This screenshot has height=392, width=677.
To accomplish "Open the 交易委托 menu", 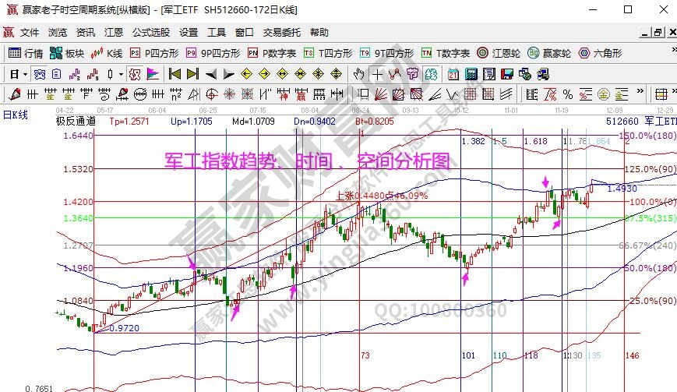I will click(x=281, y=33).
